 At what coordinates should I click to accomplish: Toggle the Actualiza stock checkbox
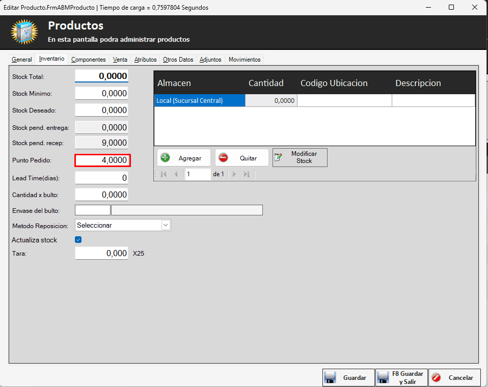(x=78, y=240)
